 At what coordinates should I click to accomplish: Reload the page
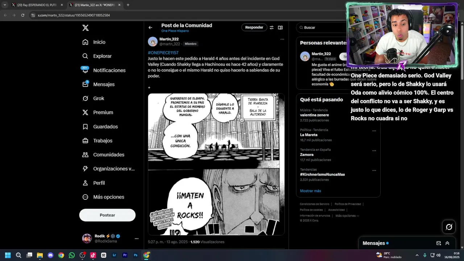(x=22, y=15)
